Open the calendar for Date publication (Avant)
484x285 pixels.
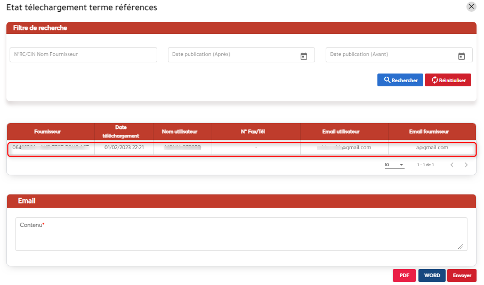point(462,56)
